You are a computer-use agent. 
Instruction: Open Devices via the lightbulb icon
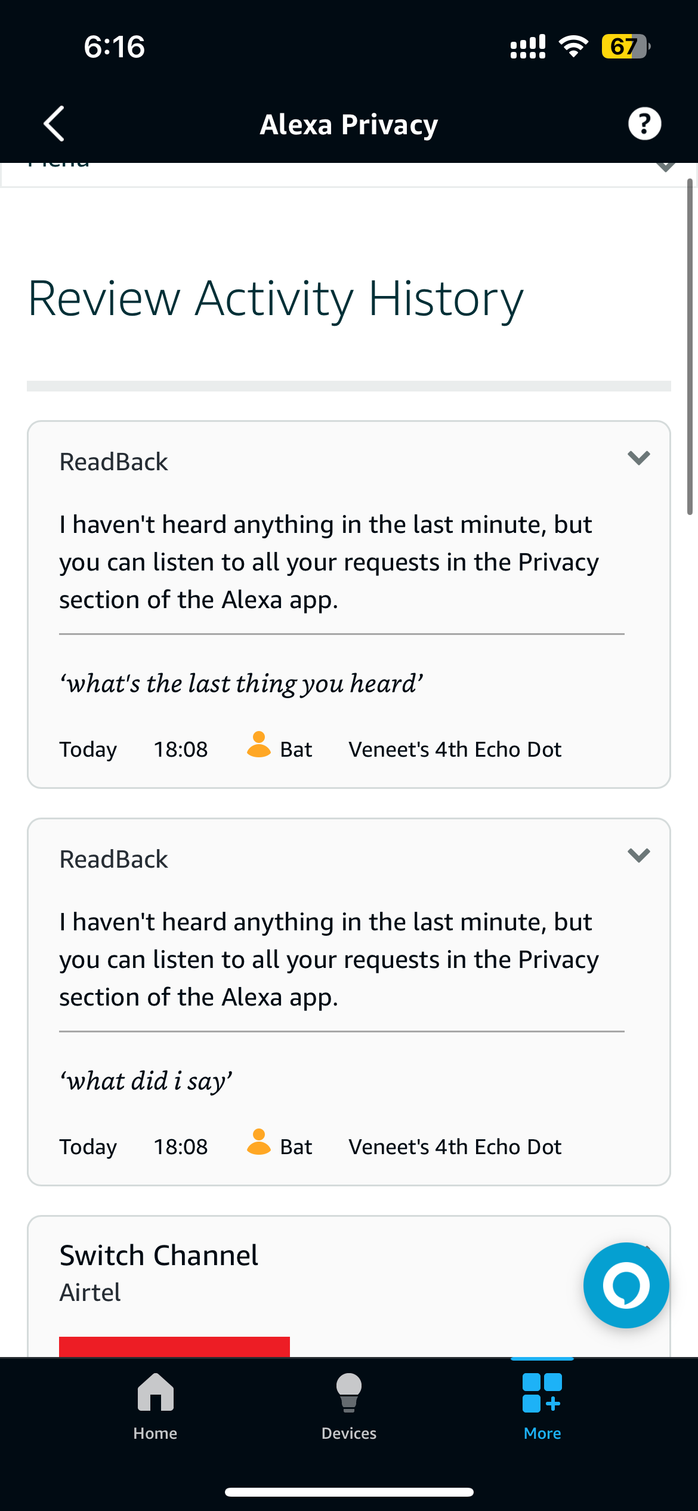[349, 1393]
